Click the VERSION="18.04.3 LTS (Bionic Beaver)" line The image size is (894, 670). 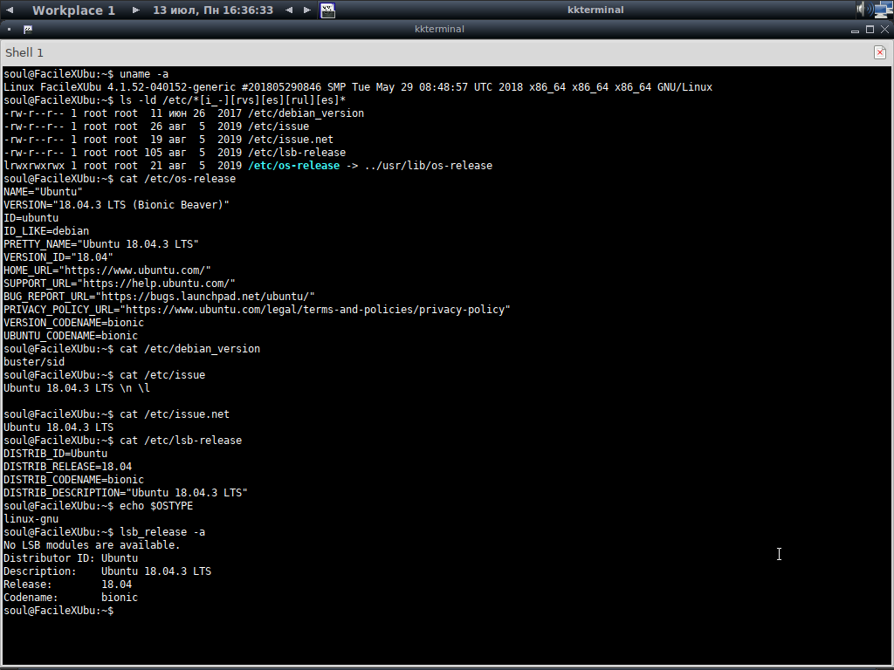pyautogui.click(x=116, y=205)
